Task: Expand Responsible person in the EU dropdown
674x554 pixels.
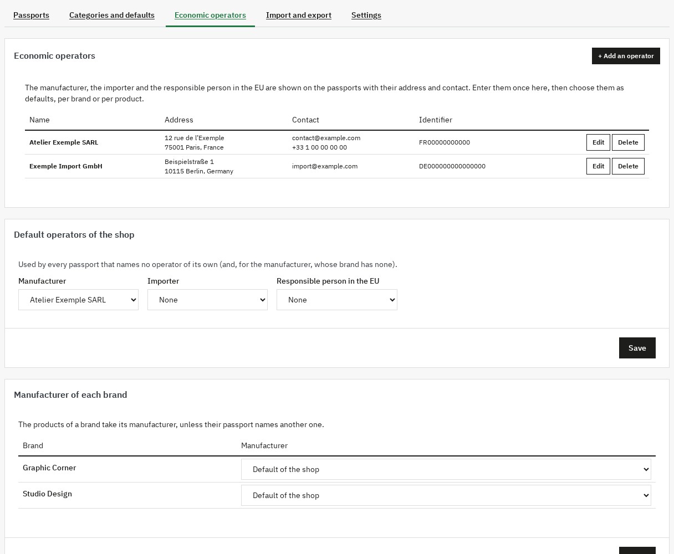Action: [x=337, y=300]
